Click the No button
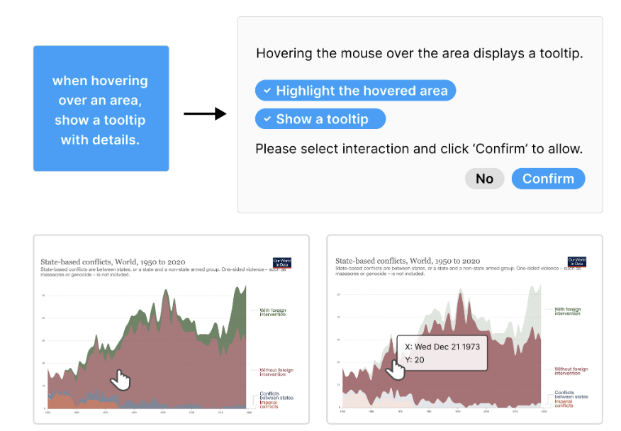The height and width of the screenshot is (431, 621). (484, 179)
